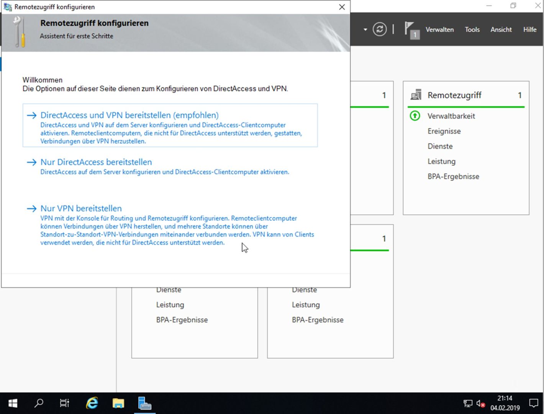This screenshot has width=544, height=414.
Task: Click the Remotezugriff tile title
Action: [x=454, y=95]
